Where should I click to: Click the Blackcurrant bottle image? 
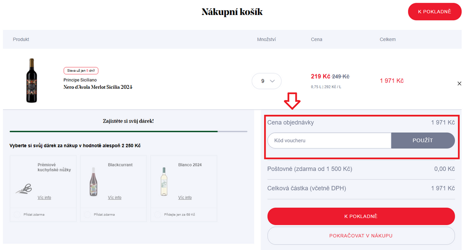(94, 181)
